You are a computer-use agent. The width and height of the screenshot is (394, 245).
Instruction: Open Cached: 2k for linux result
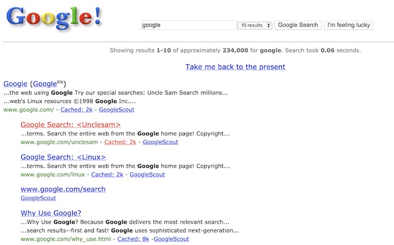(x=107, y=175)
